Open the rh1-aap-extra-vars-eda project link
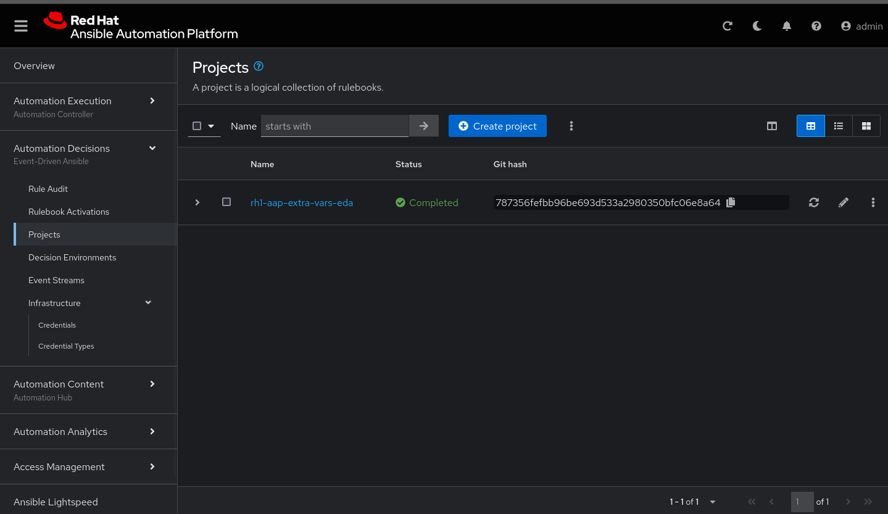This screenshot has height=514, width=888. 302,202
